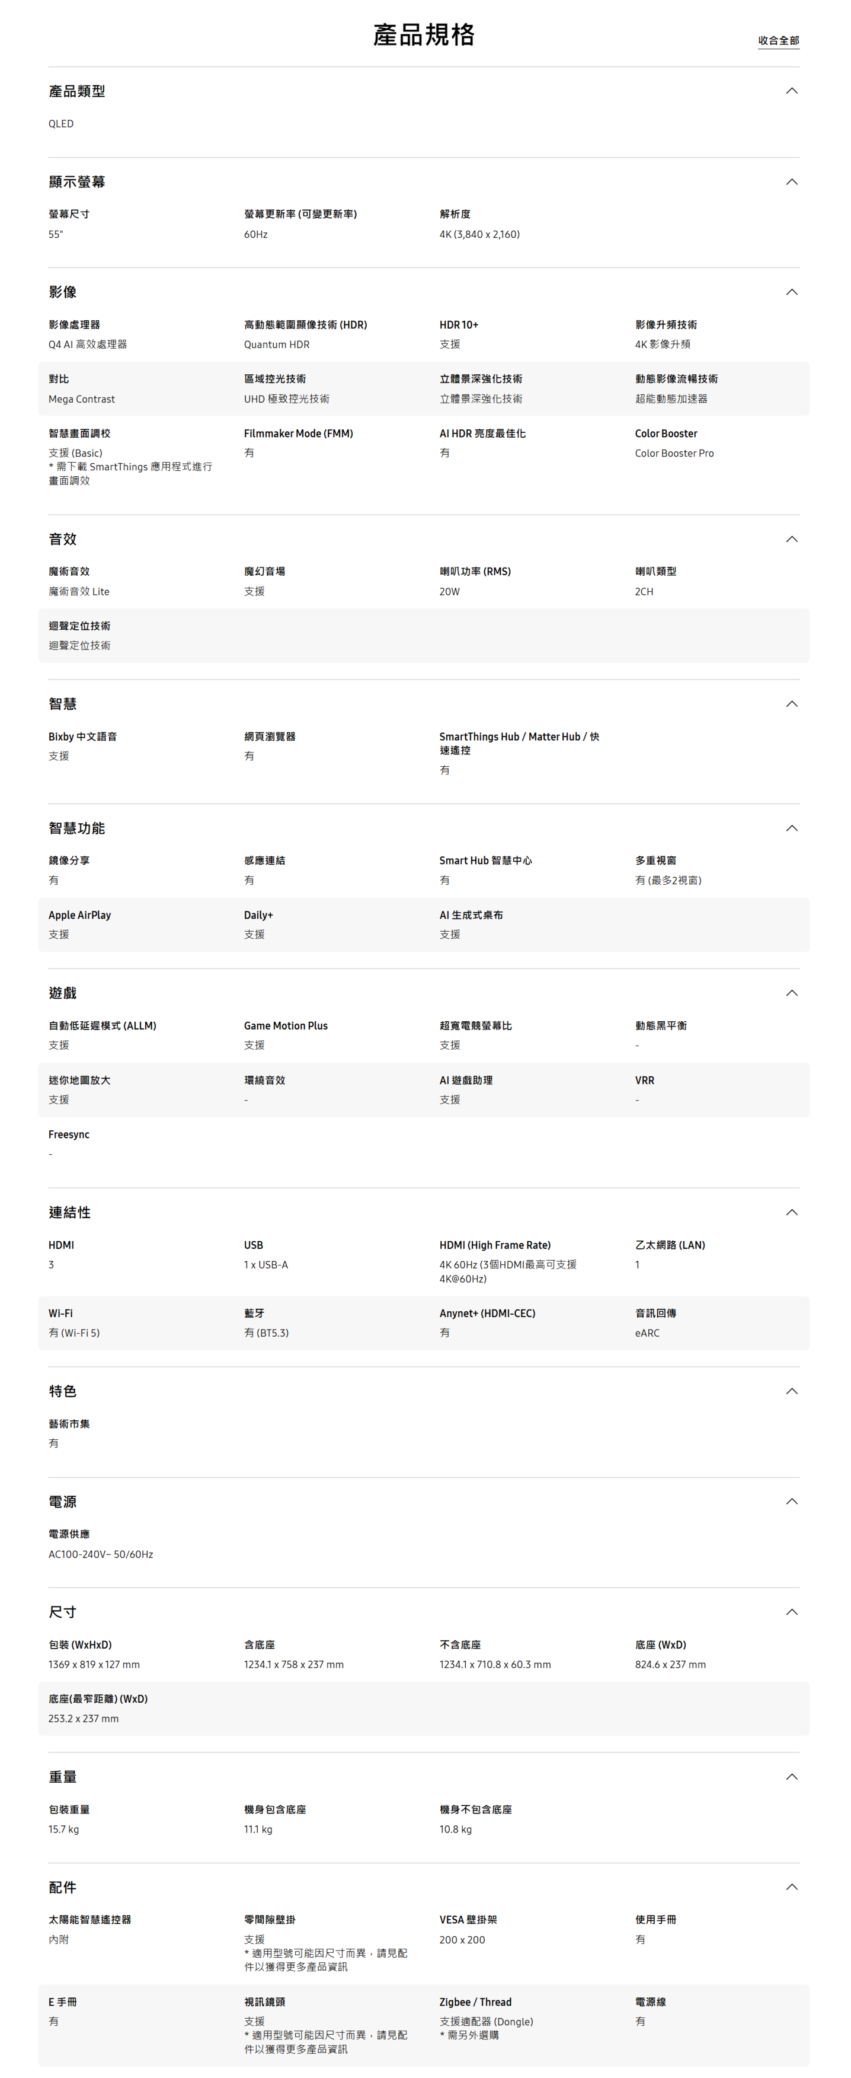Collapse the 智慧功能 section chevron

[x=791, y=828]
